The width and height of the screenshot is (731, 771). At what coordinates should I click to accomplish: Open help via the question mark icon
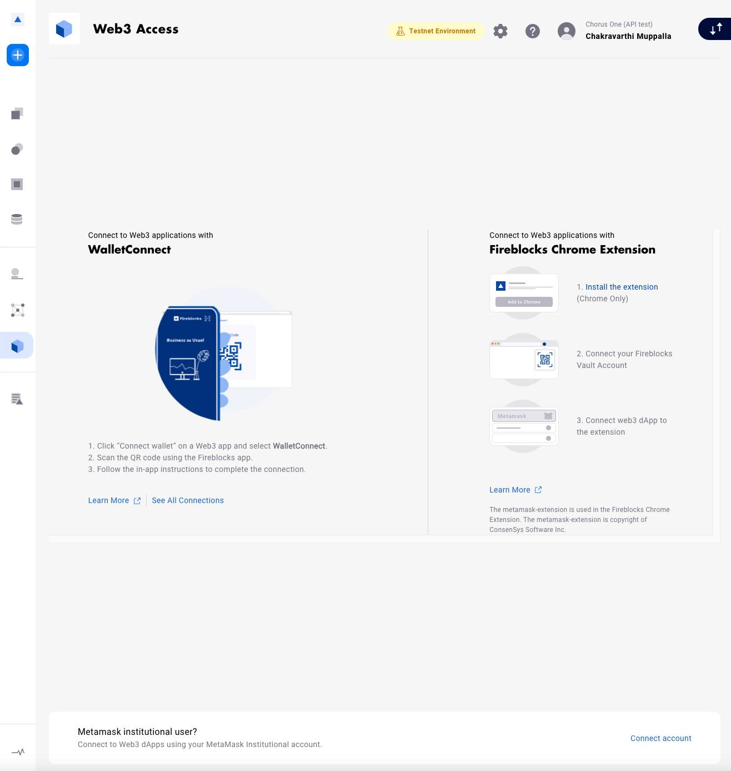(533, 31)
